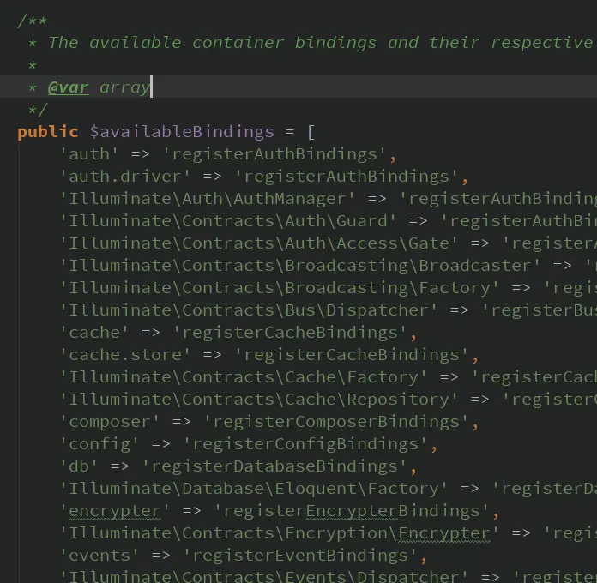The width and height of the screenshot is (597, 583).
Task: Click the 'db' array key
Action: point(79,466)
